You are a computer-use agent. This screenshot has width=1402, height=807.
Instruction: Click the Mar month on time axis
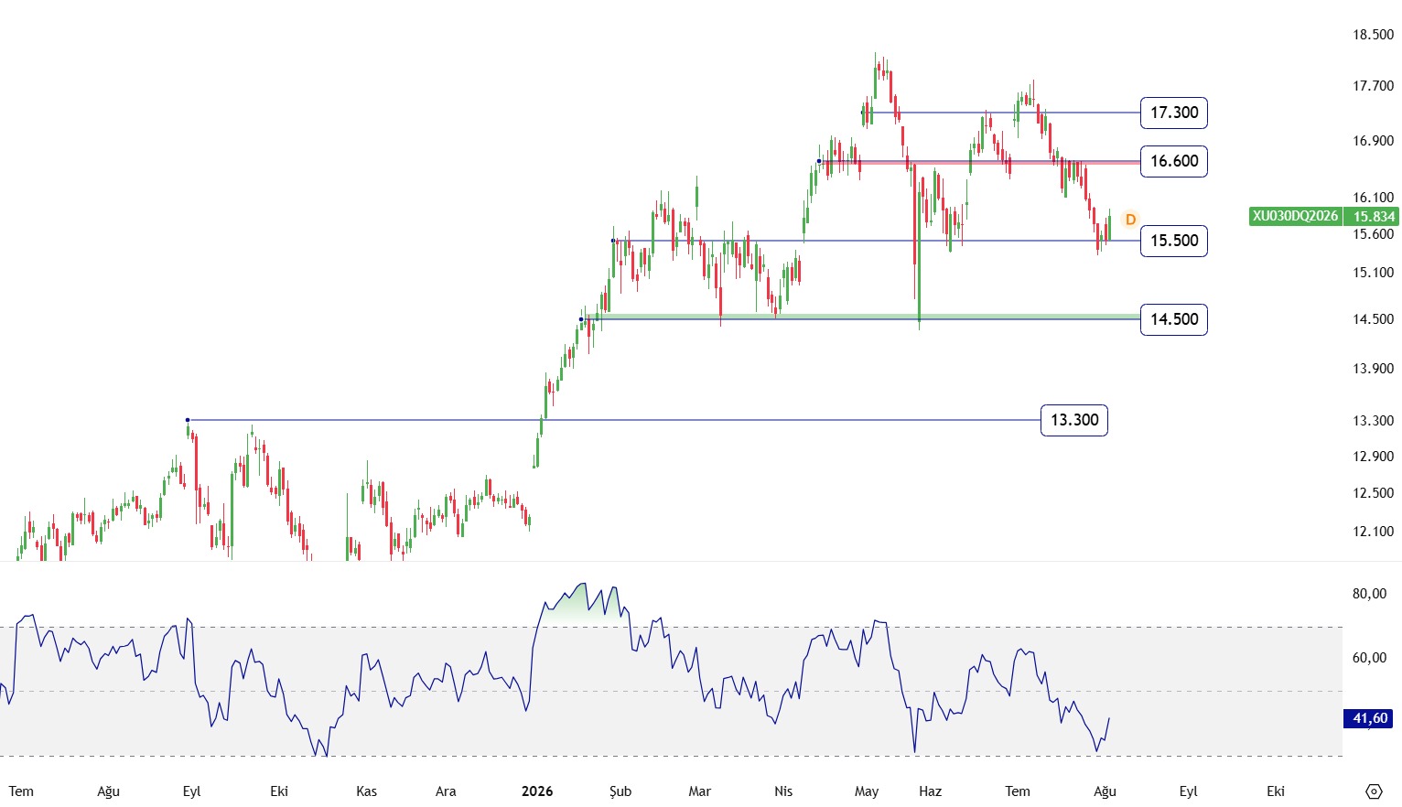point(700,791)
